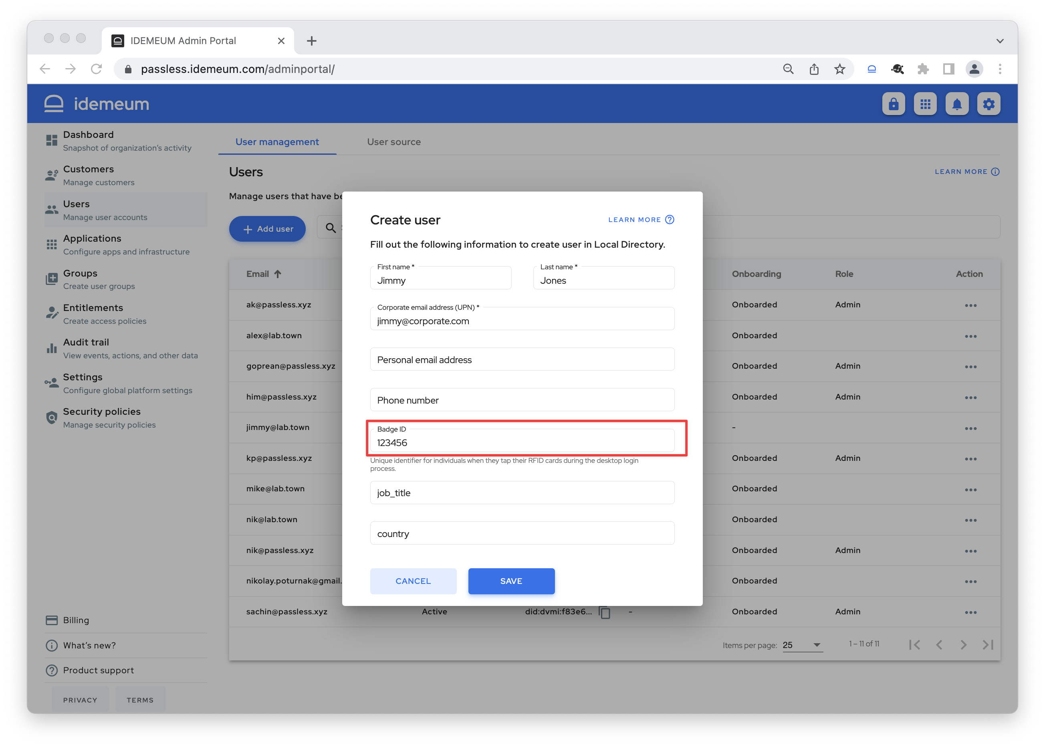Click CANCEL in Create user dialog

point(413,581)
